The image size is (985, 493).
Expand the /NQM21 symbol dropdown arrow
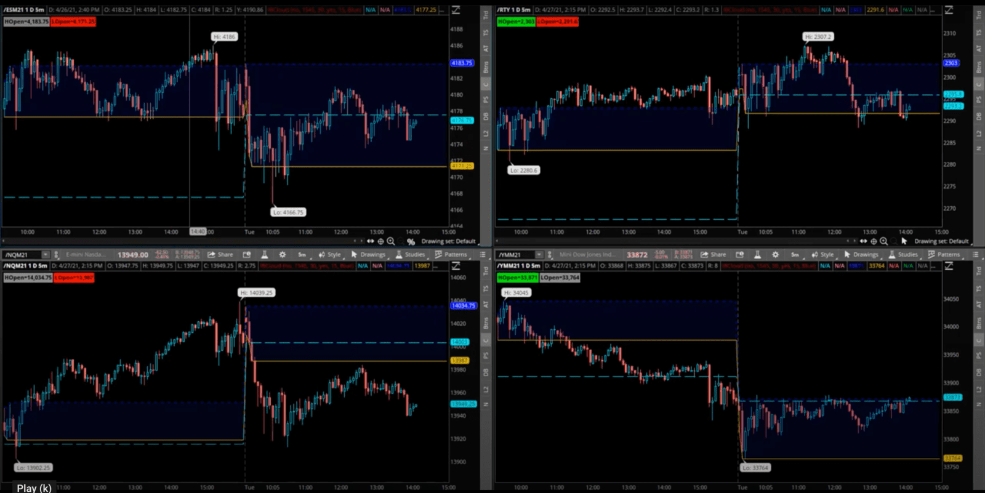tap(45, 255)
